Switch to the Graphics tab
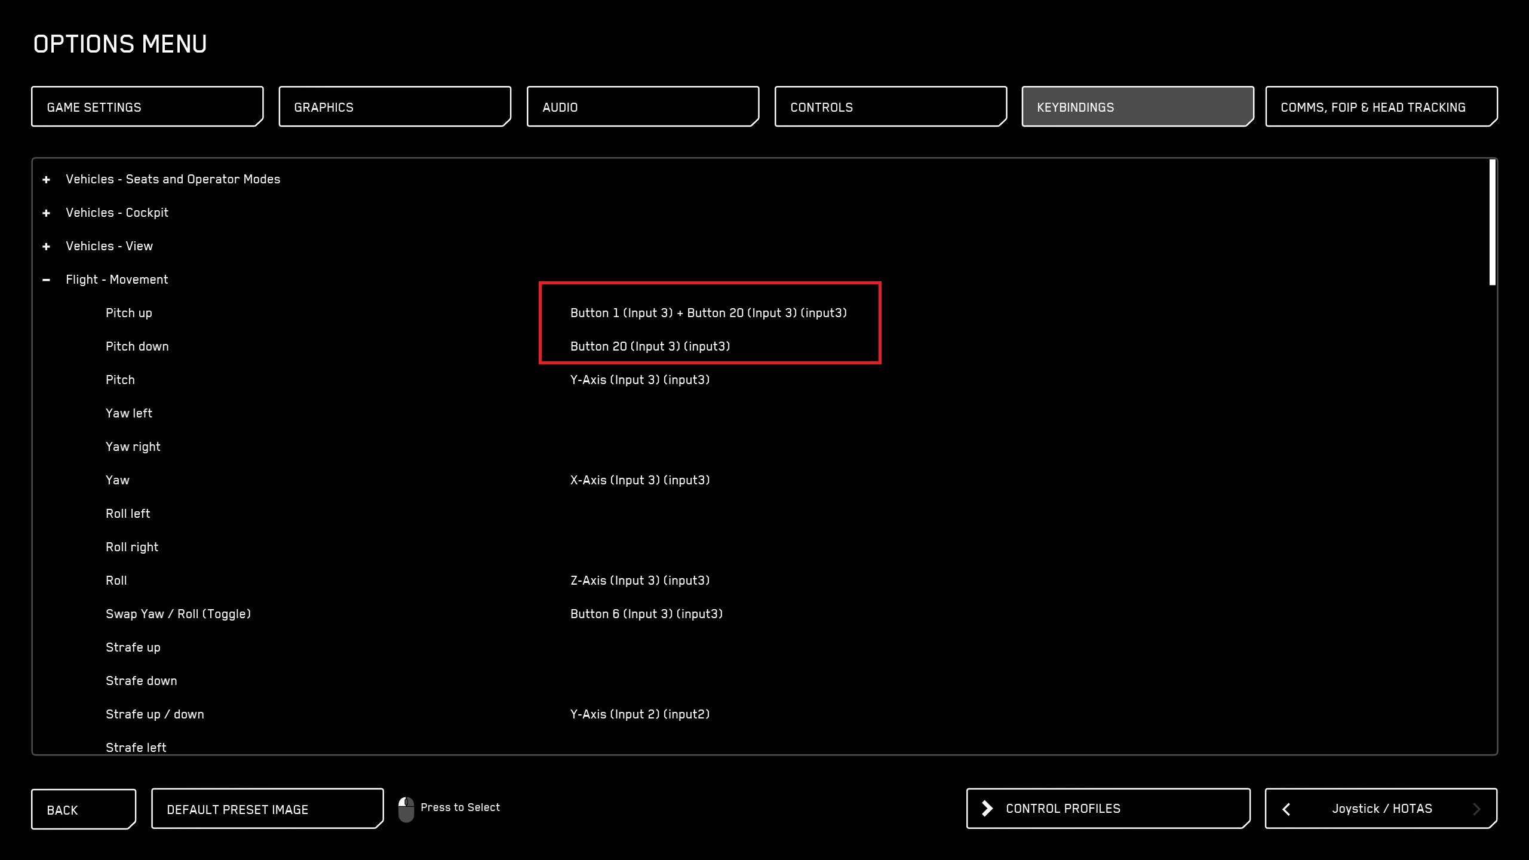This screenshot has height=860, width=1529. 394,107
